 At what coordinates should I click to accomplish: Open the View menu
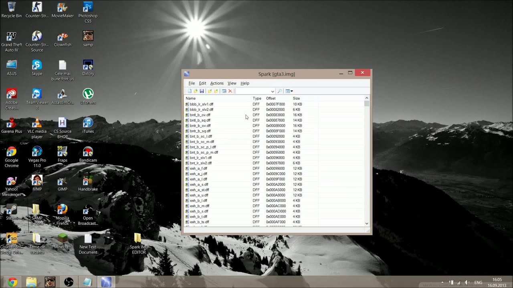click(232, 83)
